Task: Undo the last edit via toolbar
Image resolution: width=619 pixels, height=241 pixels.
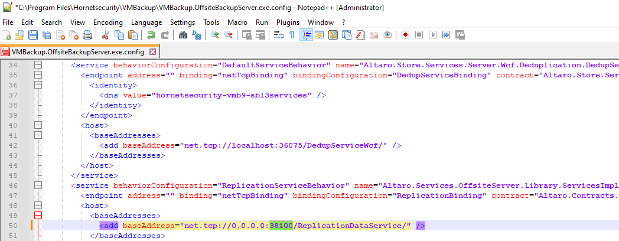Action: point(151,35)
